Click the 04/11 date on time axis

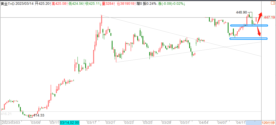tap(240, 122)
